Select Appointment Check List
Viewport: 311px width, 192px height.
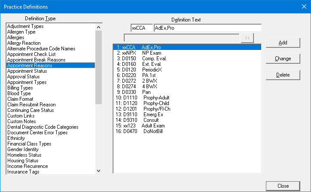pos(51,54)
